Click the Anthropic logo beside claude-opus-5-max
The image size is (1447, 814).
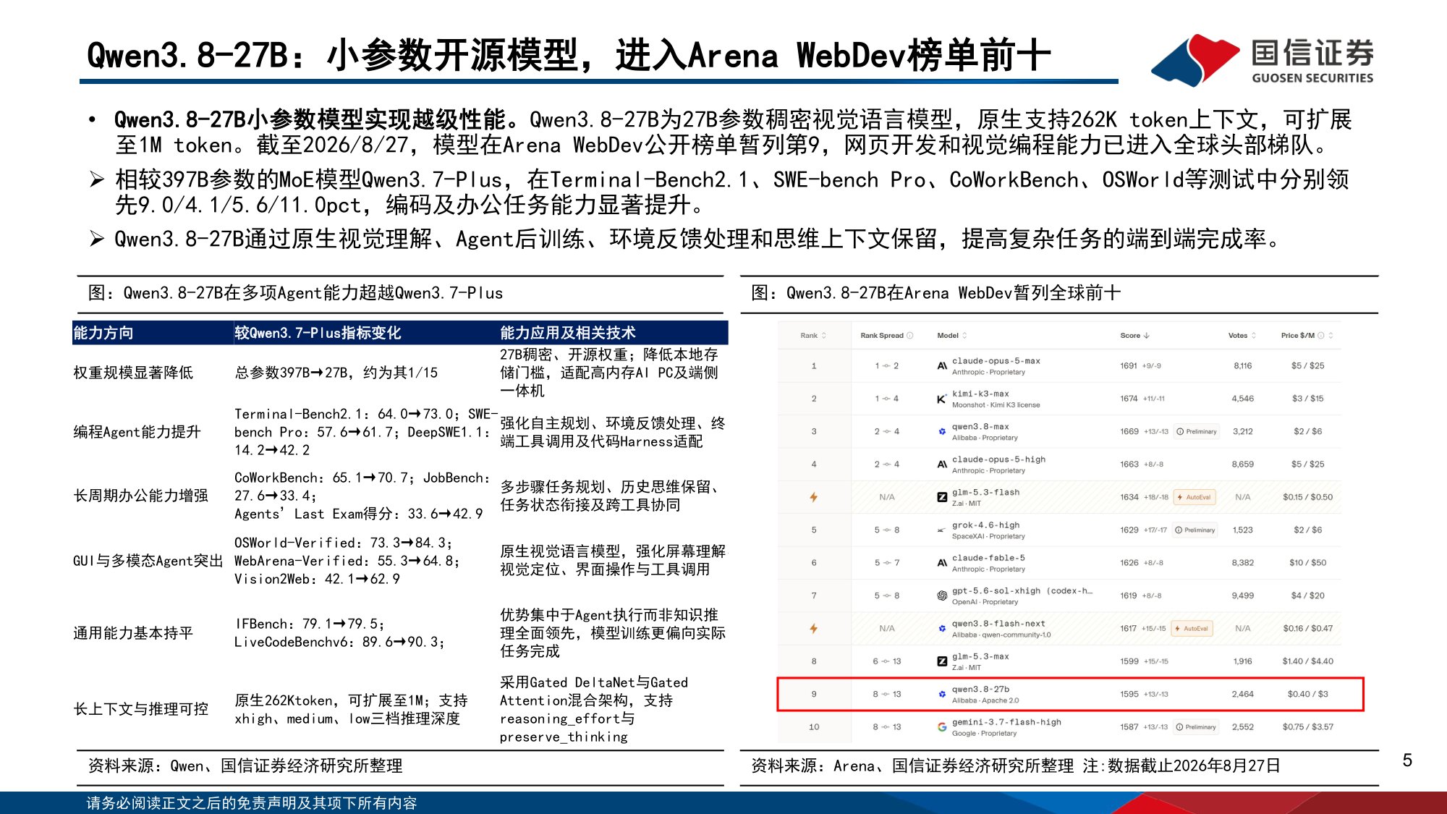coord(942,366)
